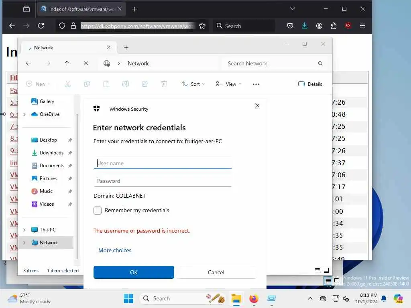Open weather widget on taskbar
Viewport: 411px width, 308px height.
[x=29, y=298]
